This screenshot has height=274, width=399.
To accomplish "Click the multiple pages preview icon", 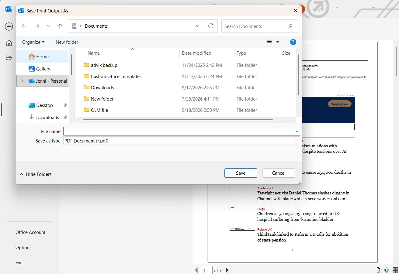I will pos(395,270).
